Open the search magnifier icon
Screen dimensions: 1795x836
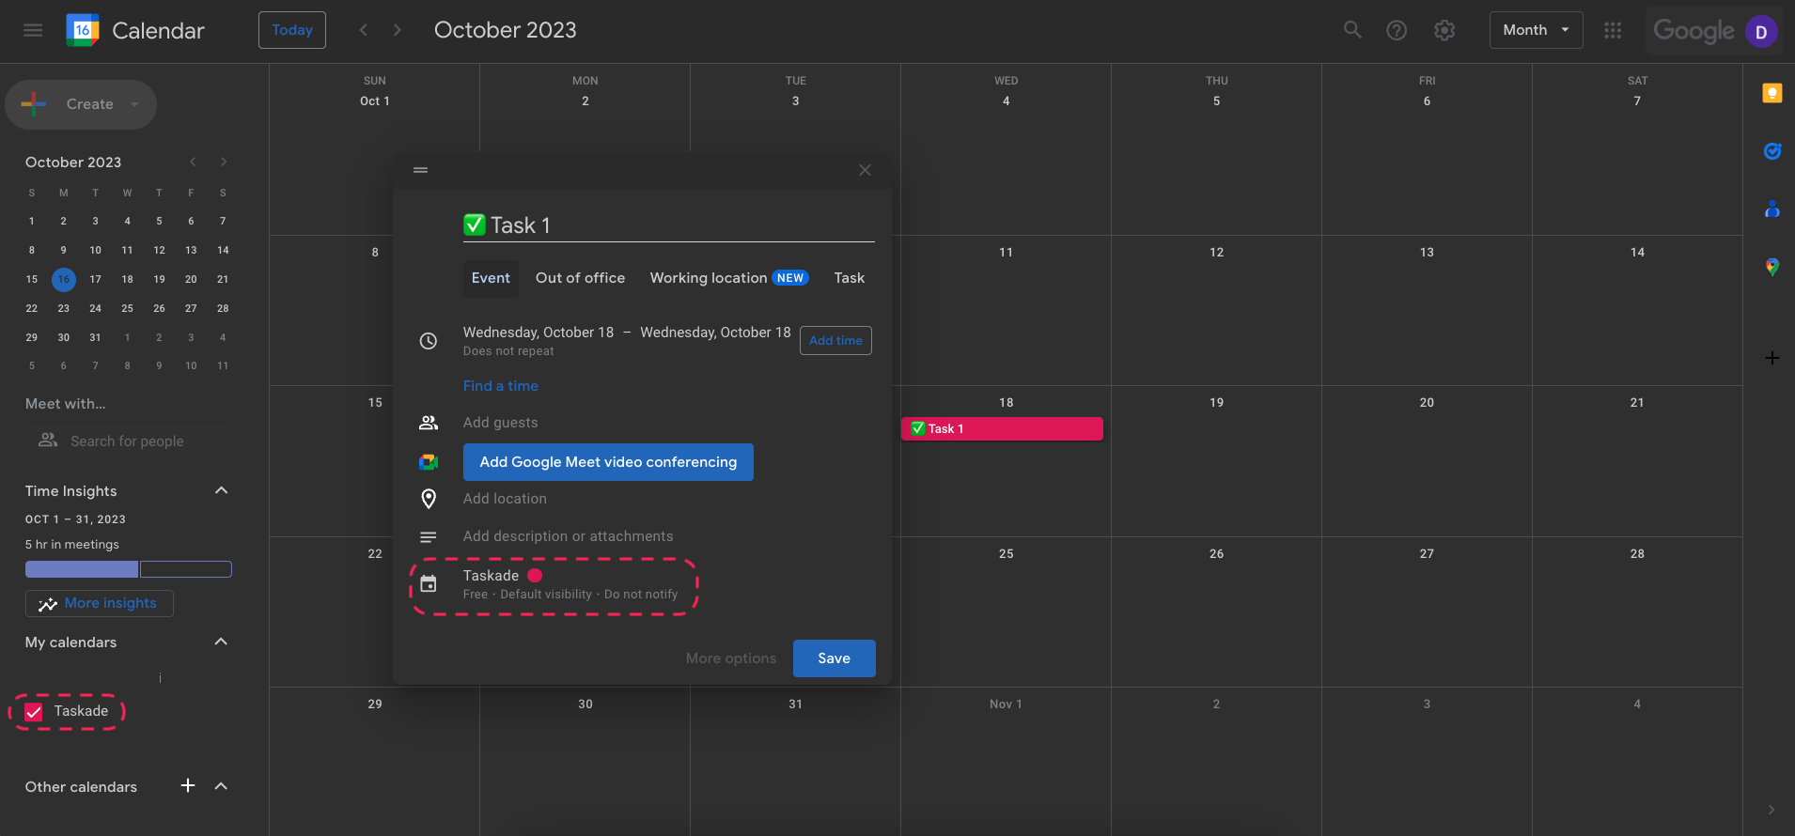pos(1352,30)
